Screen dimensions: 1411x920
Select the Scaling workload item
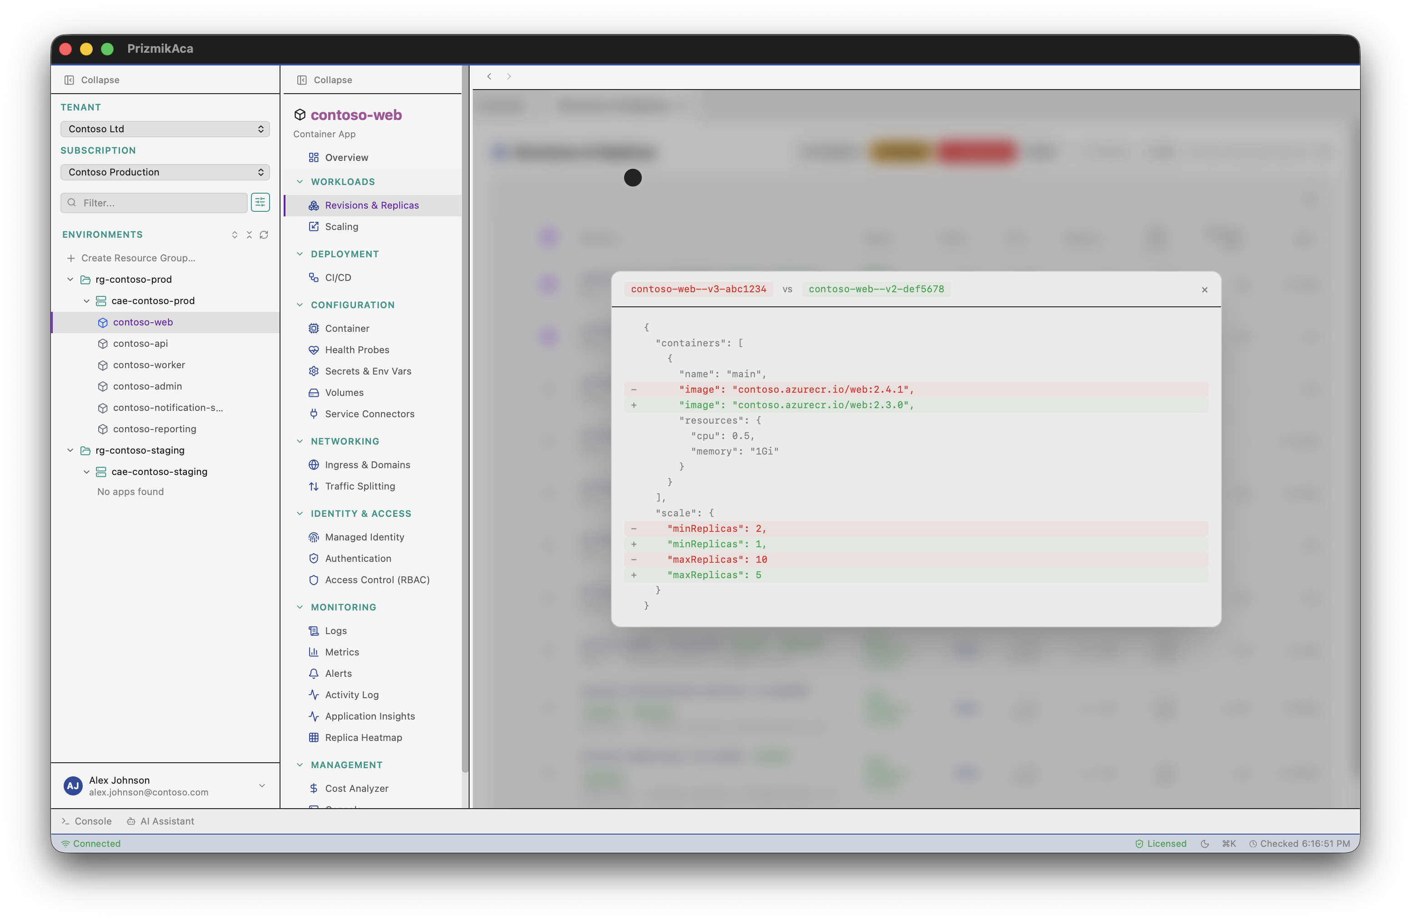click(x=341, y=226)
